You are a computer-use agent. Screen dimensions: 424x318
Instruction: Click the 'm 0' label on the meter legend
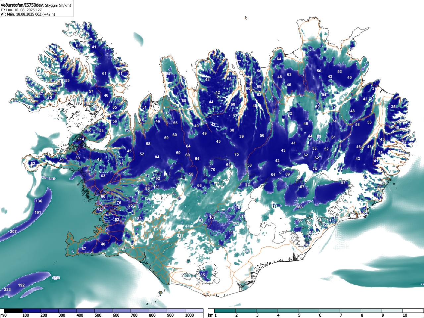pos(4,315)
